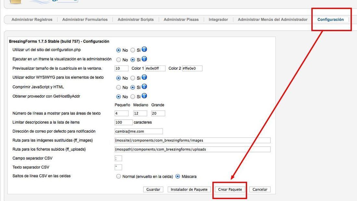357x201 pixels.
Task: Focus notification email field cambia@me.com
Action: [139, 131]
